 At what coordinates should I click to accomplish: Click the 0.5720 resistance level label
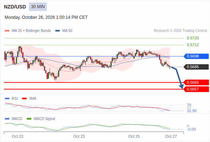pos(193,38)
